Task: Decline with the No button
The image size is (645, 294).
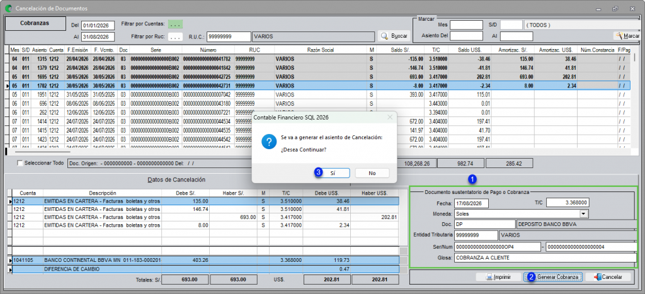Action: click(372, 173)
